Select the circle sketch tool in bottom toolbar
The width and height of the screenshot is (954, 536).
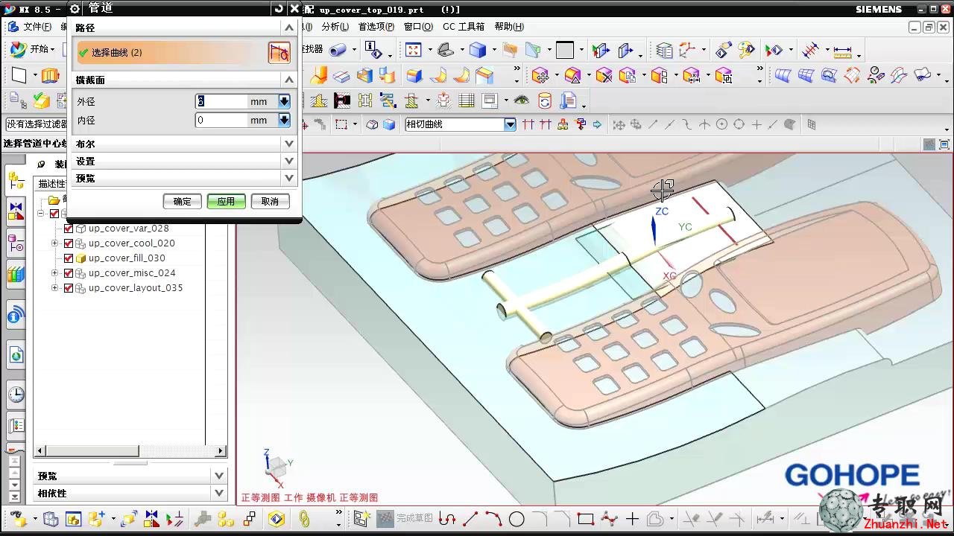tap(517, 519)
